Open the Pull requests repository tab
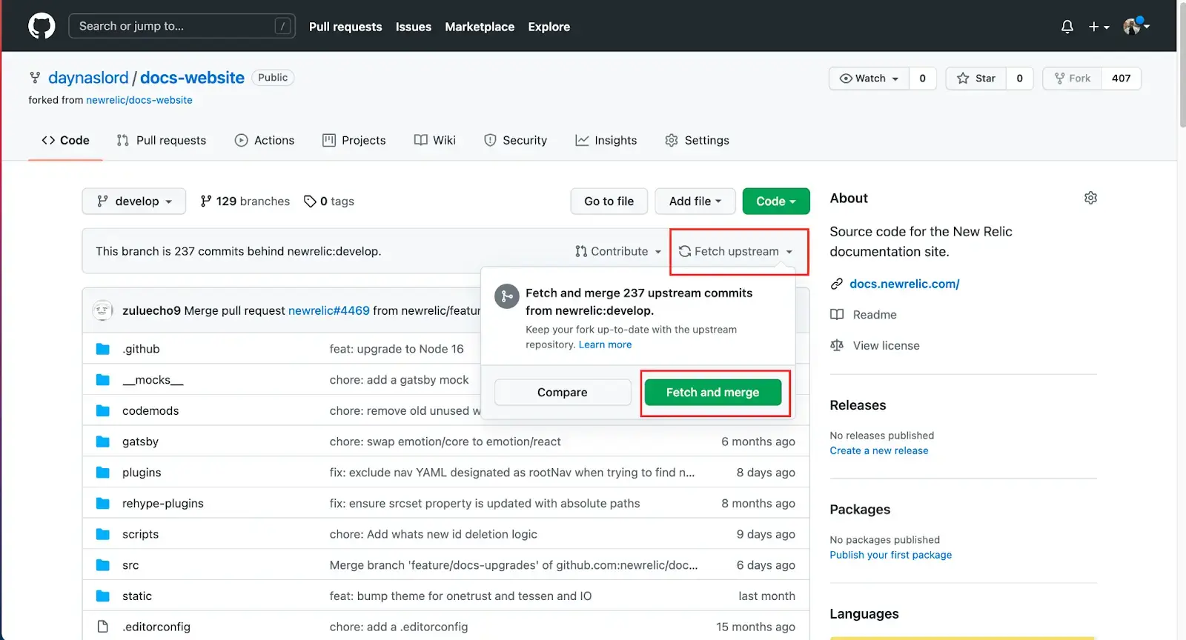This screenshot has width=1186, height=640. tap(162, 141)
